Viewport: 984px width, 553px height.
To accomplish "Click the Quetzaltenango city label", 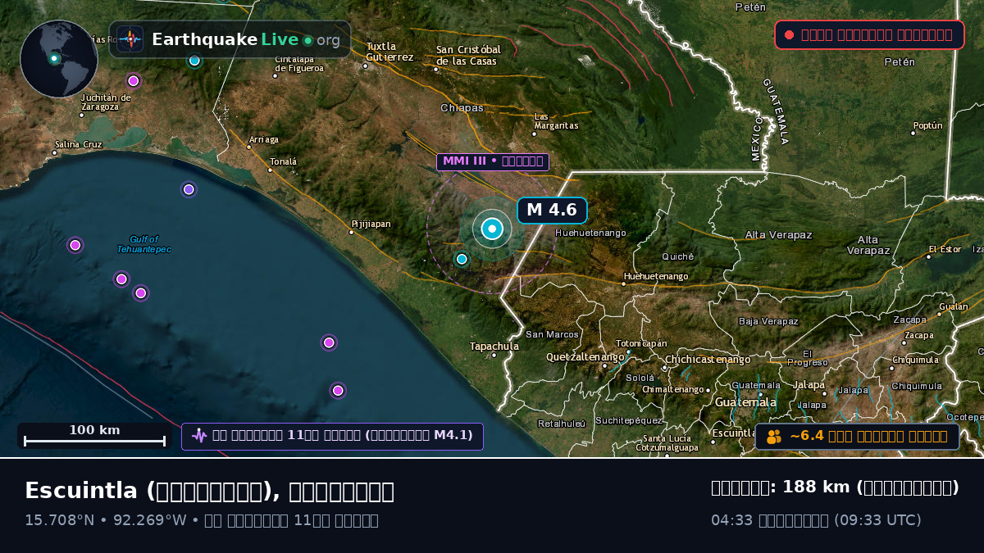I will (585, 357).
